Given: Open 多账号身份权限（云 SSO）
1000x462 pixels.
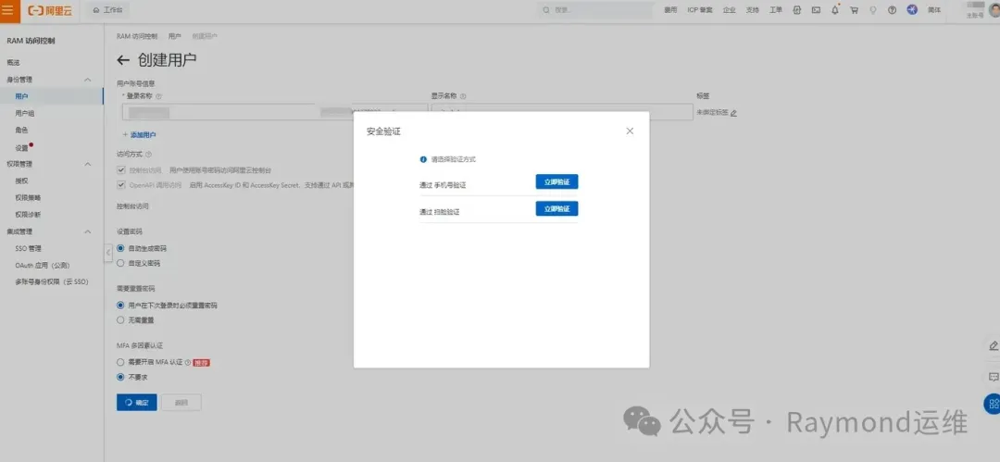Looking at the screenshot, I should [x=52, y=282].
